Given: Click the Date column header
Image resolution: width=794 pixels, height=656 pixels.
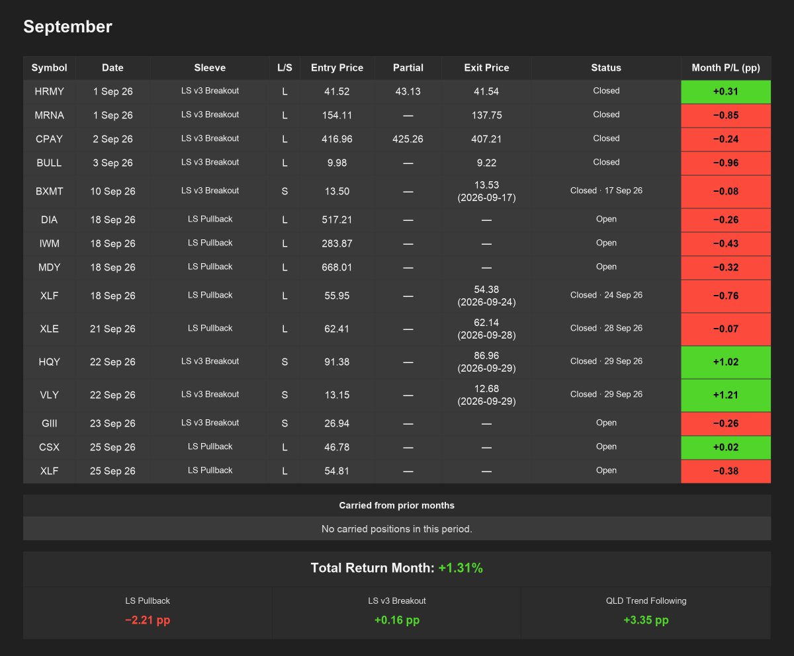Looking at the screenshot, I should tap(113, 67).
